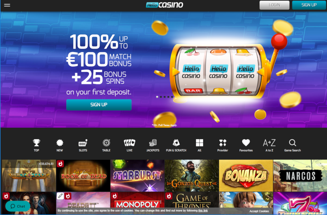
Task: Click the SIGN UP button on banner
Action: click(99, 105)
